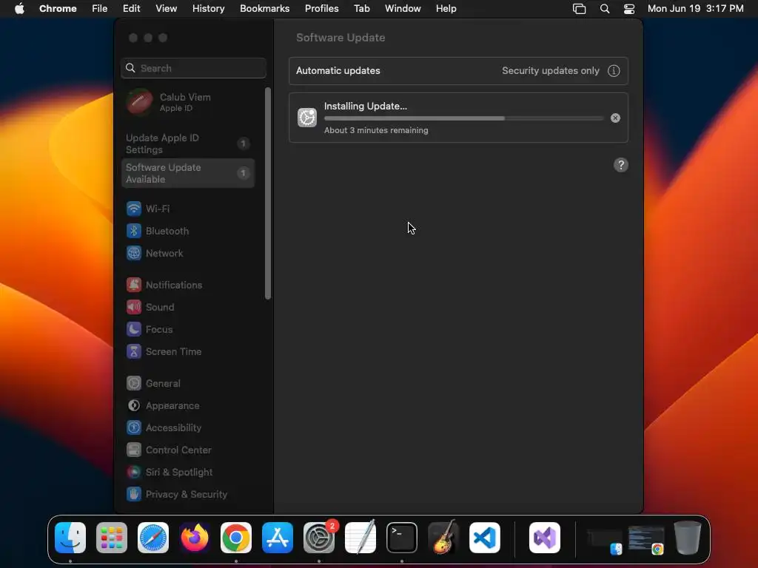
Task: Cancel the installing update with X icon
Action: pyautogui.click(x=615, y=118)
